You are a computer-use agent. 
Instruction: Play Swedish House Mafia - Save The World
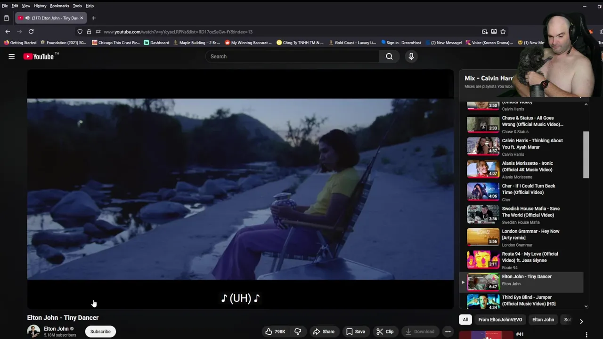(x=522, y=215)
